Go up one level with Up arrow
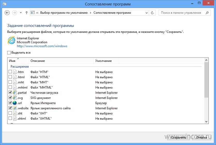The image size is (216, 145). [x=27, y=13]
